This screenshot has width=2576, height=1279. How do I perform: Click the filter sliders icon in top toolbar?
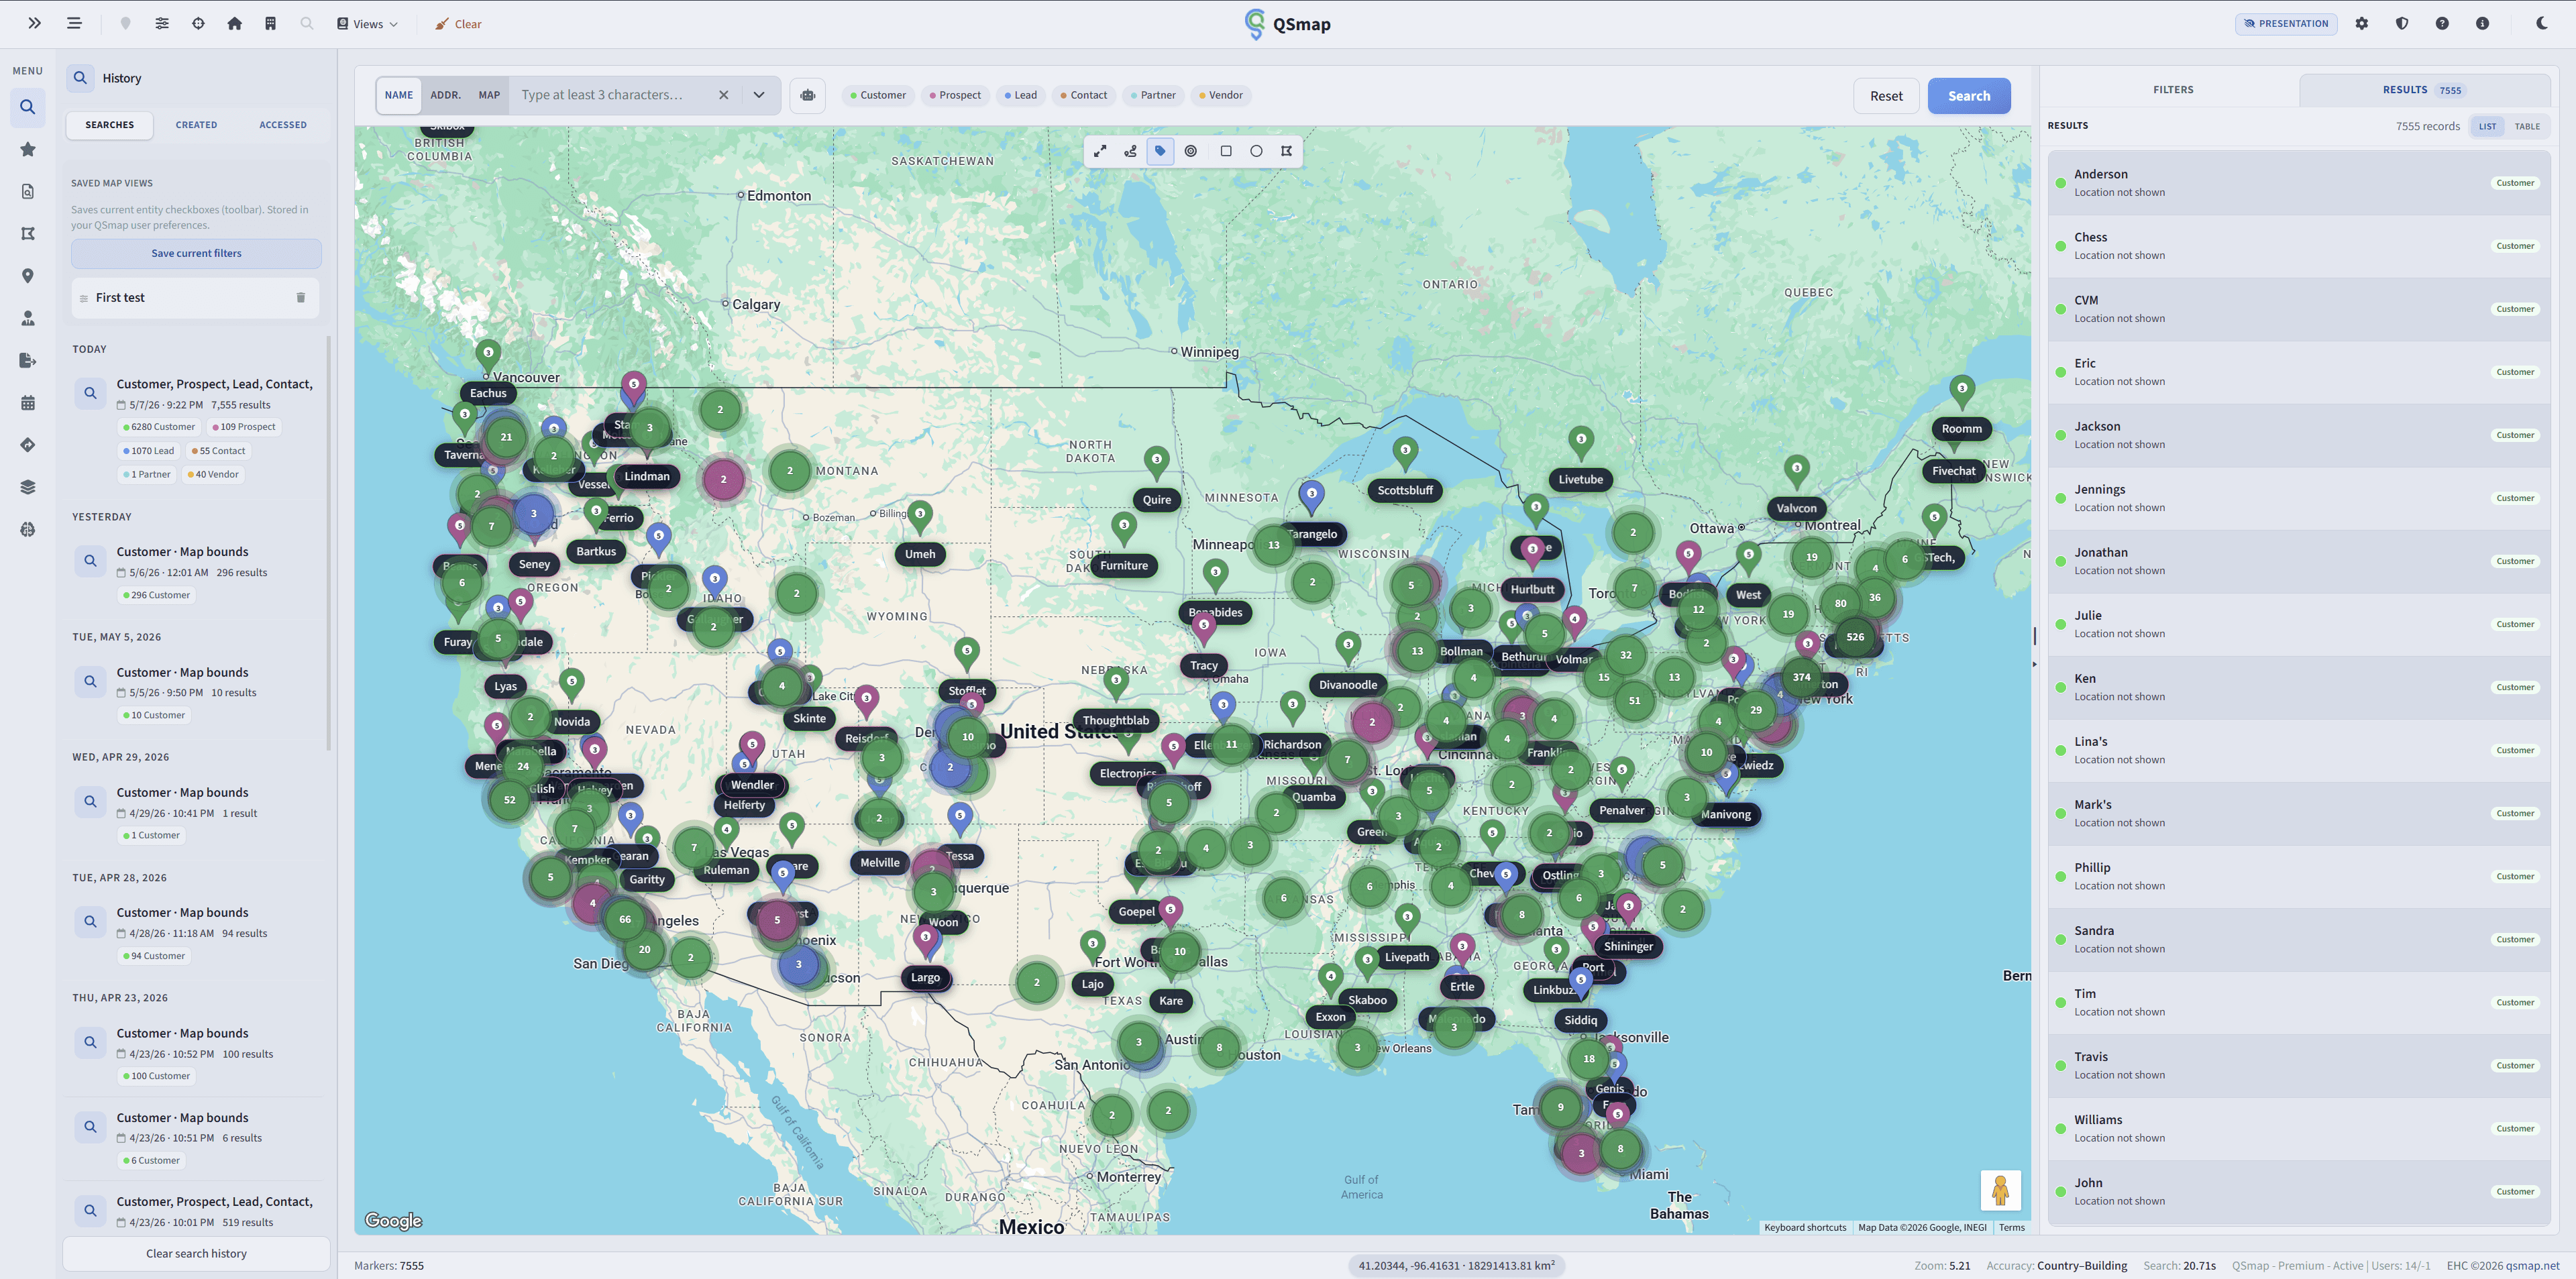click(x=162, y=23)
